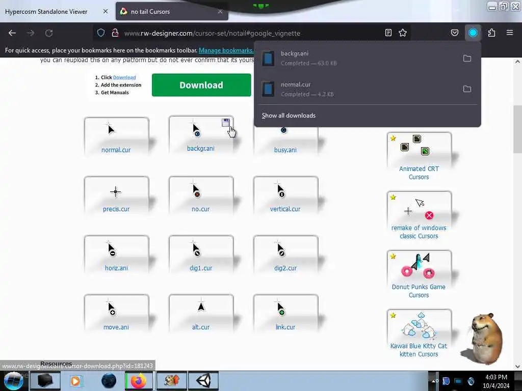Click the site padlock icon
This screenshot has width=522, height=391.
pyautogui.click(x=115, y=33)
